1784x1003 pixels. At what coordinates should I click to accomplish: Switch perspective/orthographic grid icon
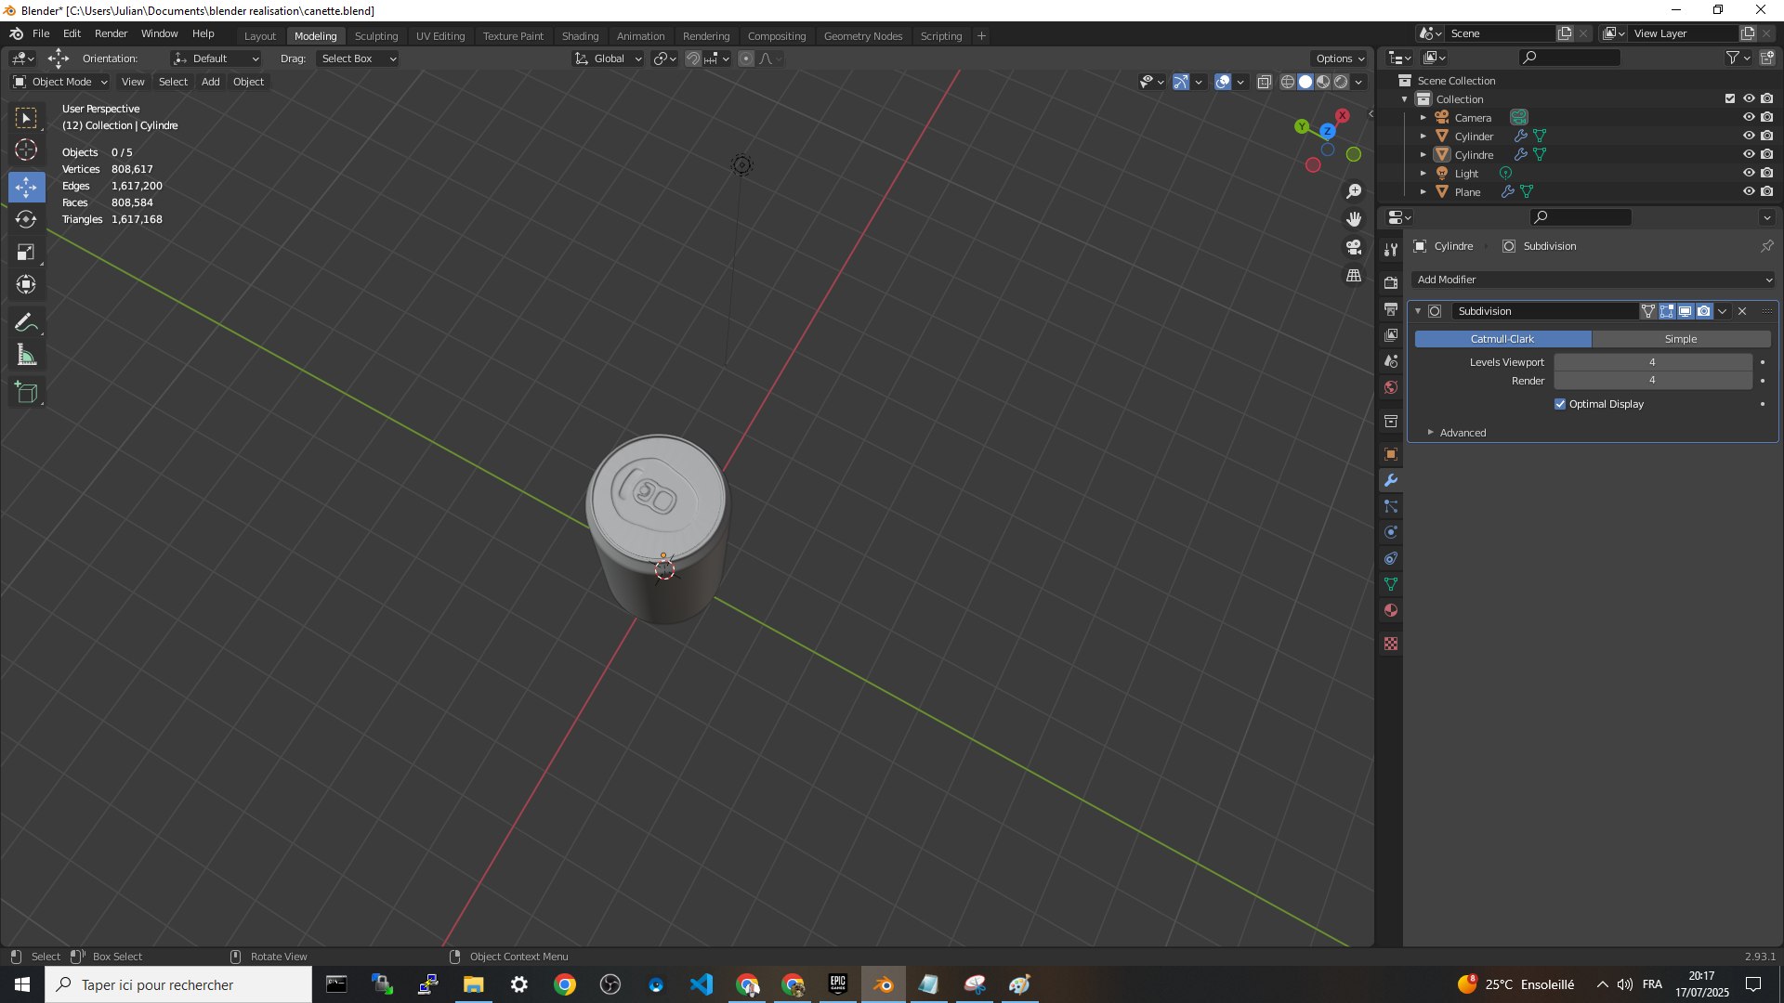click(x=1354, y=276)
